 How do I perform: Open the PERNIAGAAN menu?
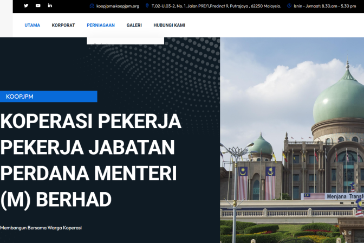pos(101,25)
